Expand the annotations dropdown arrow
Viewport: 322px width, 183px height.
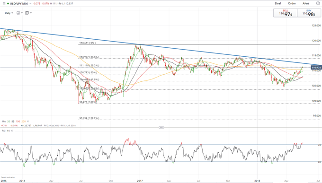tap(31, 13)
